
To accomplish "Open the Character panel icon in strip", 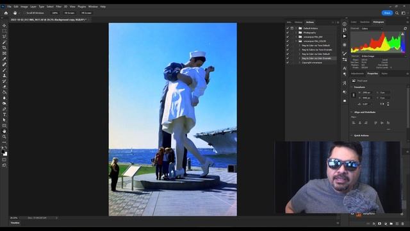I will pos(345,68).
